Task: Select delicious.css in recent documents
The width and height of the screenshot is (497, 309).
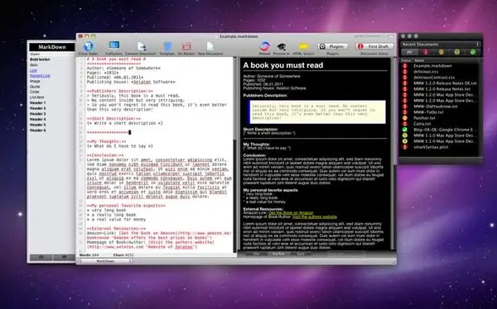Action: (x=426, y=72)
